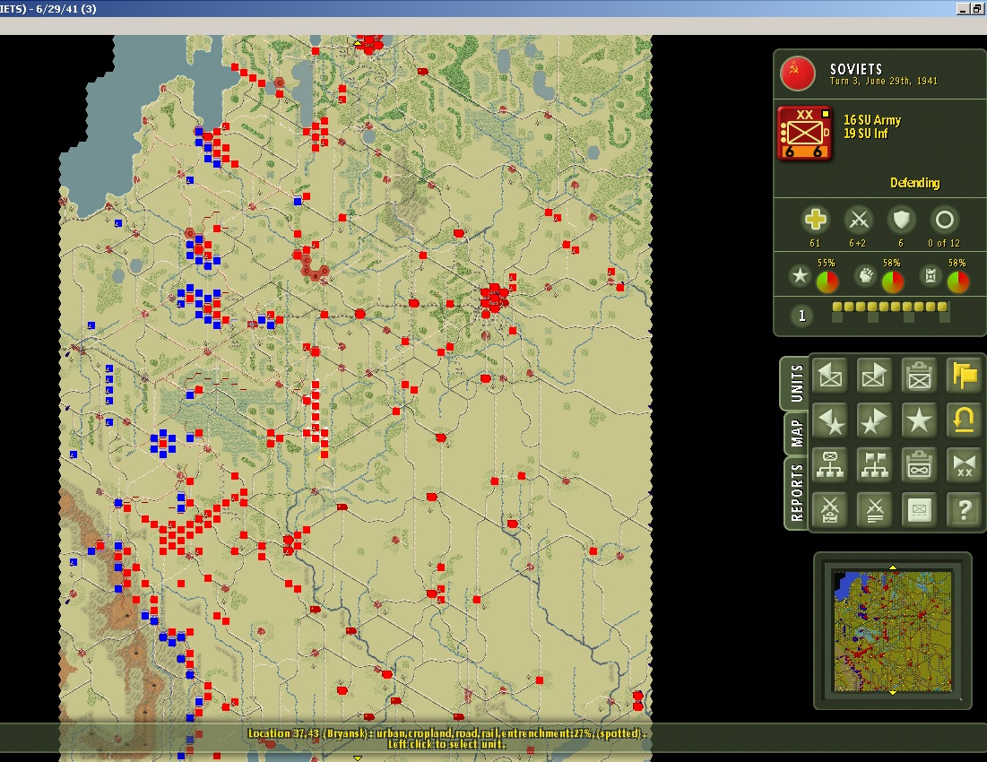Click the circle movement allowance icon
The image size is (987, 762).
point(944,220)
